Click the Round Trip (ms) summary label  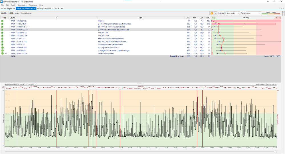(x=177, y=56)
